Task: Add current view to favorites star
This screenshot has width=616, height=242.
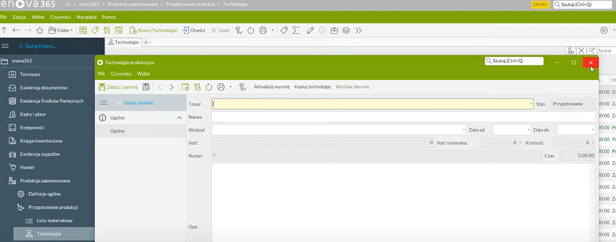Action: [x=39, y=30]
